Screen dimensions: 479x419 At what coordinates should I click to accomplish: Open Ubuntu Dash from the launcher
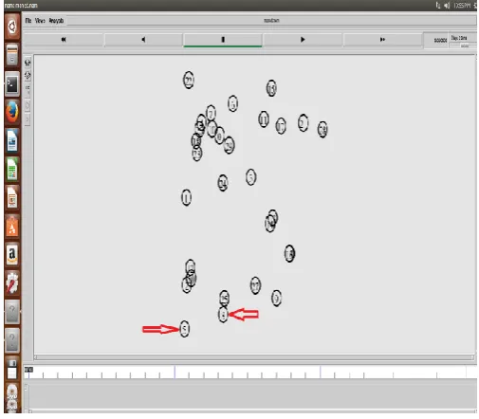point(12,27)
